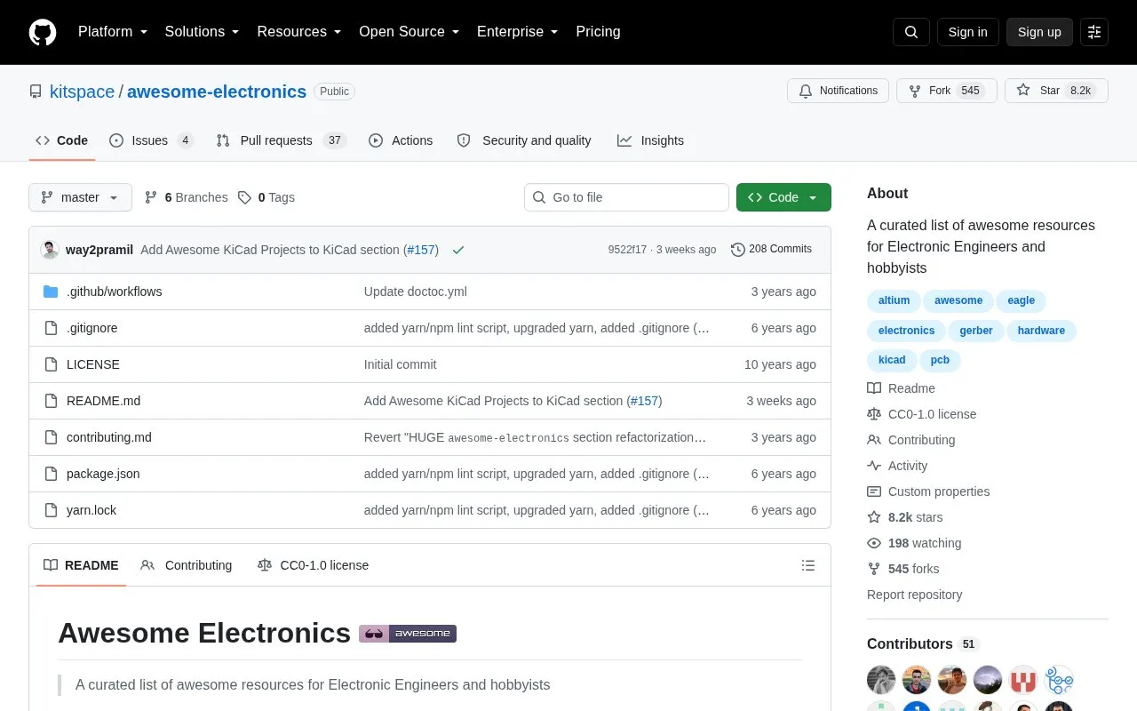Open the appearance settings icon button

[1094, 32]
